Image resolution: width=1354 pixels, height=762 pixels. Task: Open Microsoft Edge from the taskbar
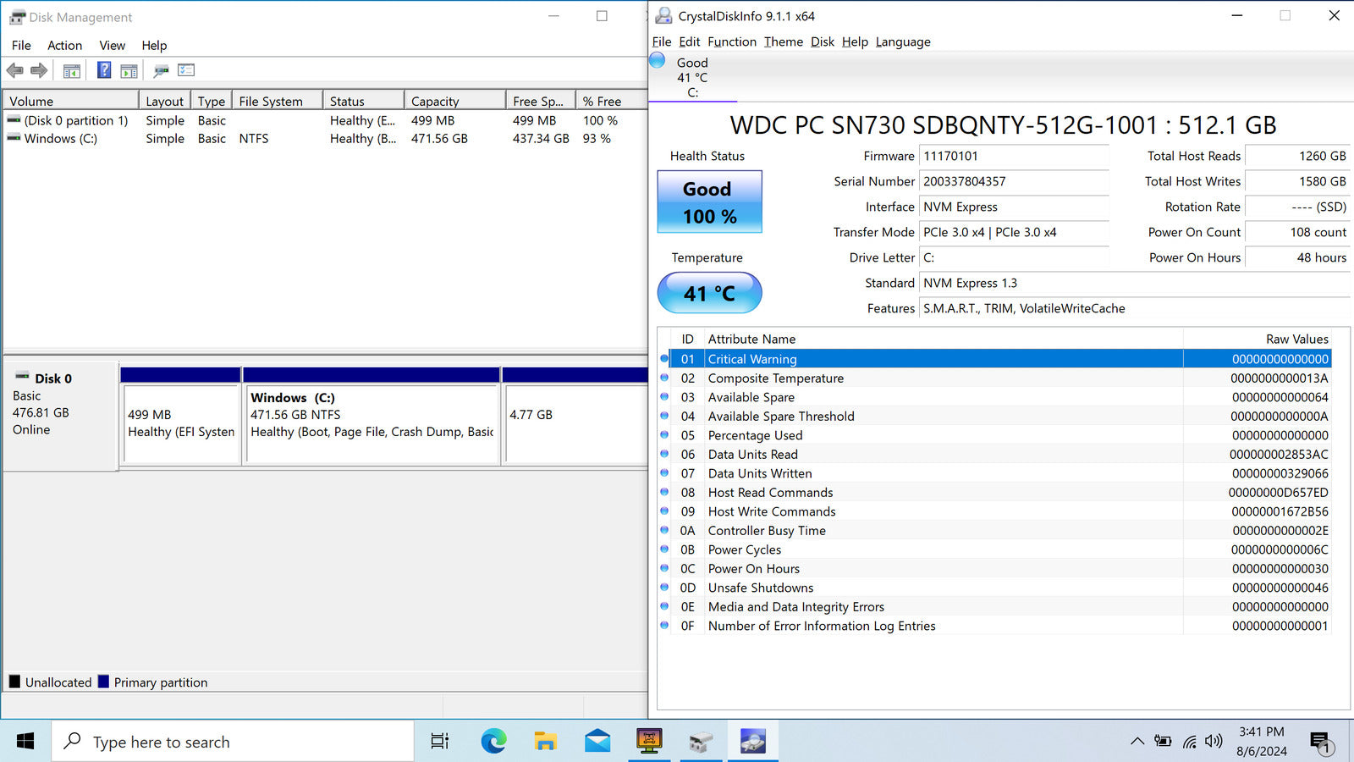(x=493, y=742)
